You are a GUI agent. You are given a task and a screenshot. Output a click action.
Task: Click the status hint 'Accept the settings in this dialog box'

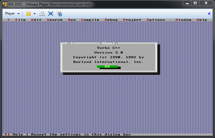click(81, 134)
